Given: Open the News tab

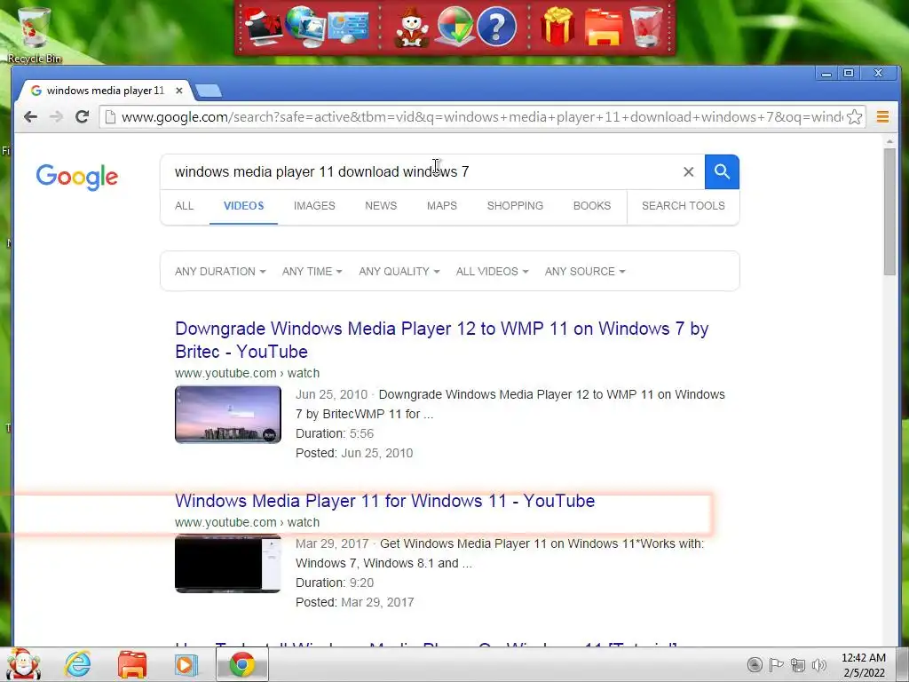Looking at the screenshot, I should [381, 206].
